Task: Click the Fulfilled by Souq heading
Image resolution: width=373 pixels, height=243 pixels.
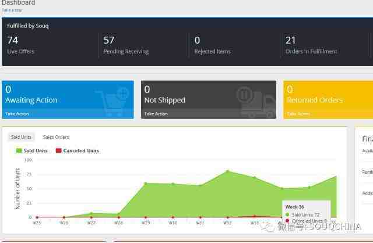Action: click(28, 26)
